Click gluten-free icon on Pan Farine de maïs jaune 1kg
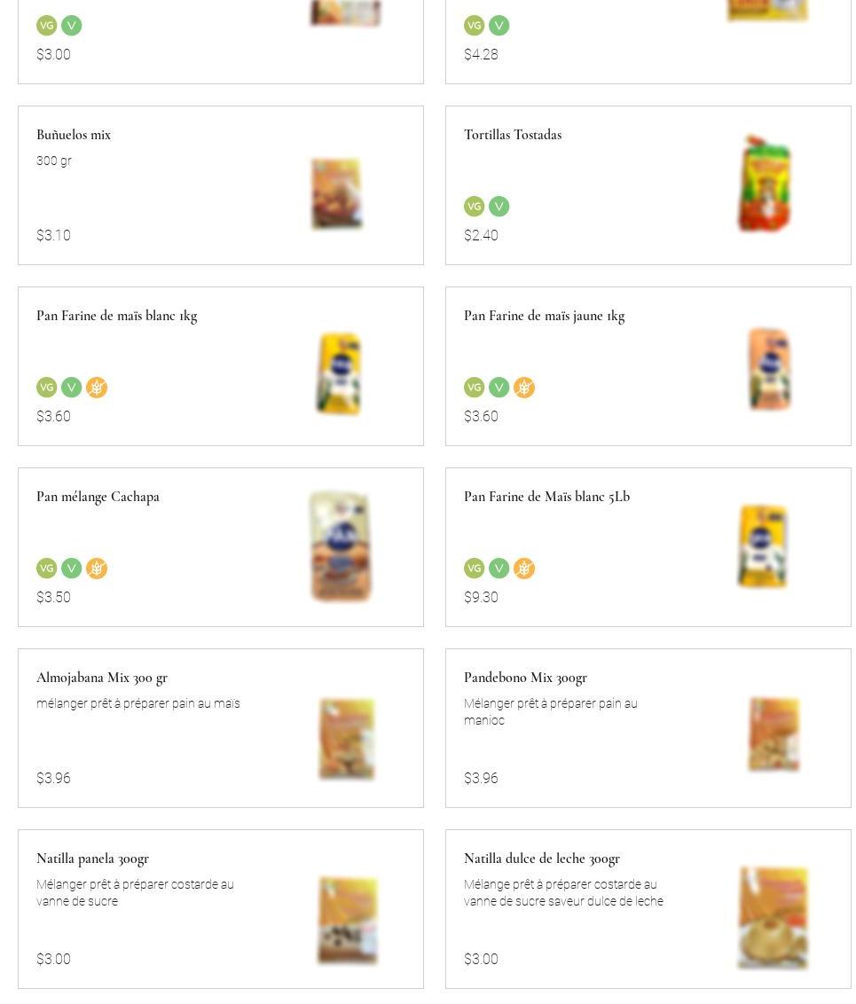Screen dimensions: 856x1004 click(524, 388)
